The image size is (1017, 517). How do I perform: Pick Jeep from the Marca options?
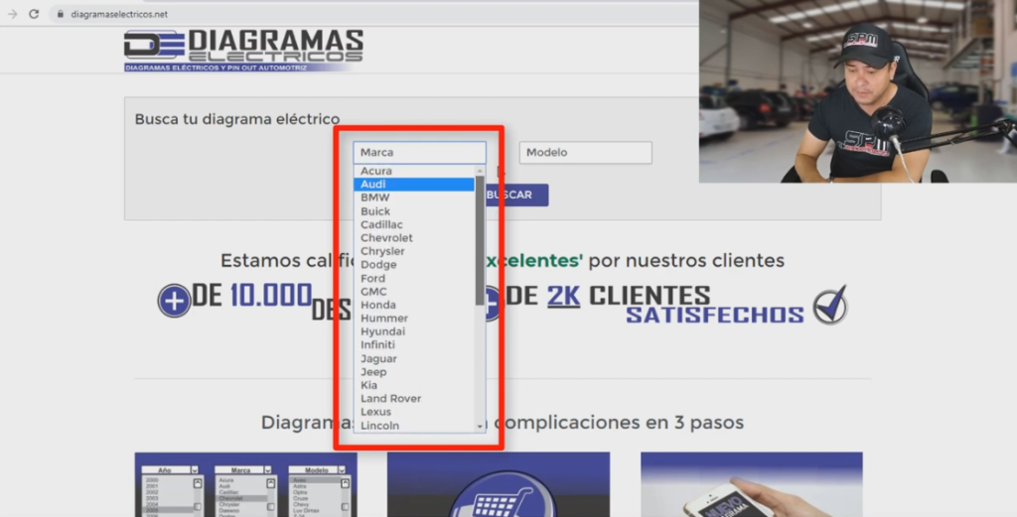coord(414,372)
